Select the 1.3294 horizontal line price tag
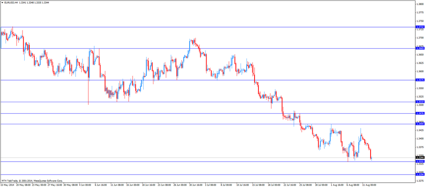The width and height of the screenshot is (425, 187). click(420, 174)
